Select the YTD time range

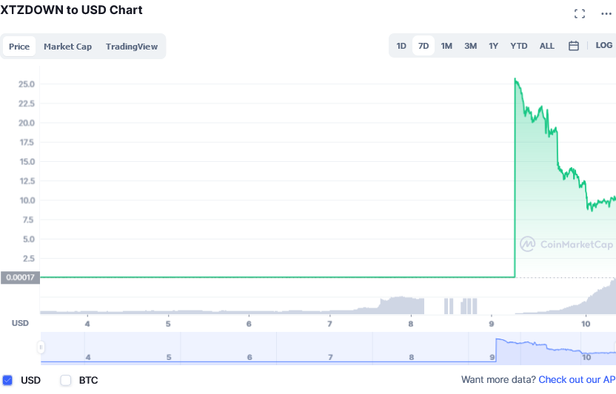tap(519, 46)
